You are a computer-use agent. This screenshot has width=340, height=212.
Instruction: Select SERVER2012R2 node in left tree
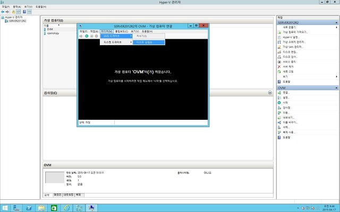18,21
